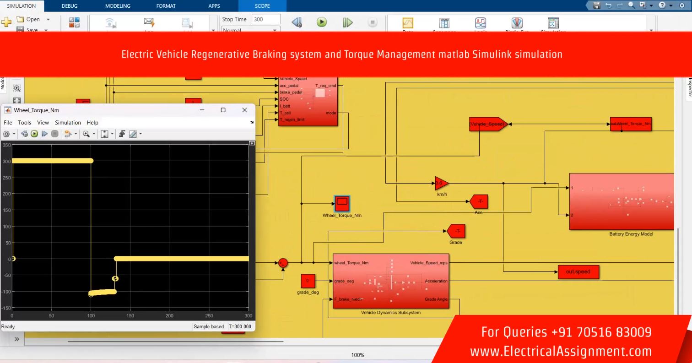Click the scope triggers icon

pyautogui.click(x=122, y=134)
